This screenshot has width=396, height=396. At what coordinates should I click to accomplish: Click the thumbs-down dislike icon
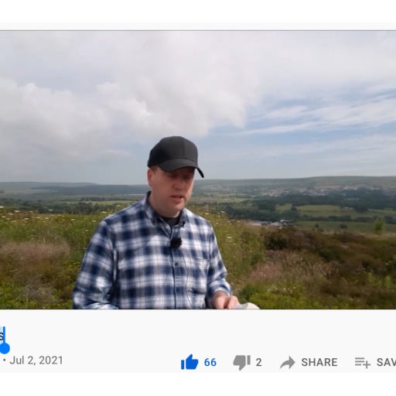click(241, 363)
